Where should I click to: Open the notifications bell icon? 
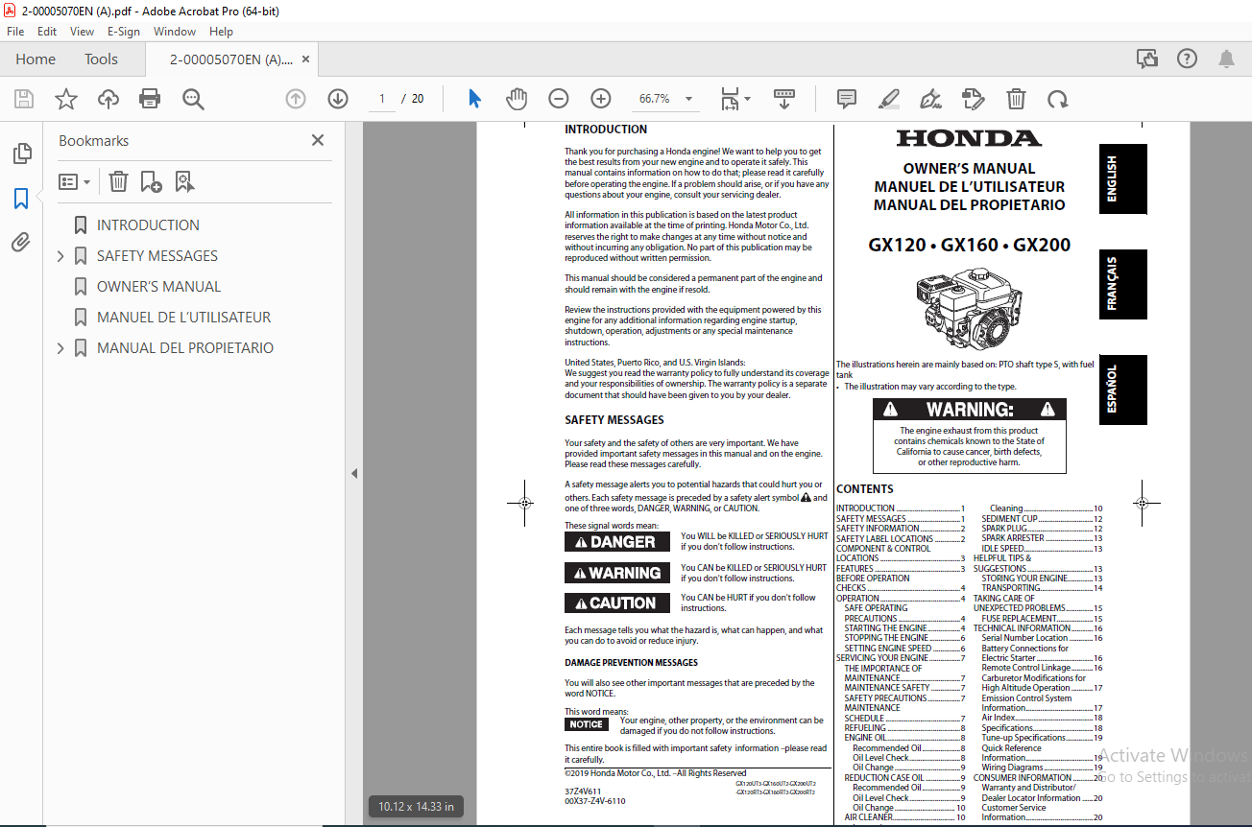point(1226,59)
